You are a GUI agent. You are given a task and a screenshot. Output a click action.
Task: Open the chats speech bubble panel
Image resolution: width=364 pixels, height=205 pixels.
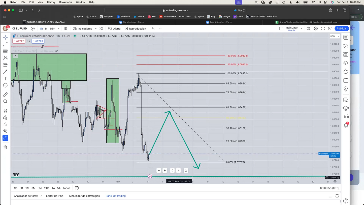coord(346,100)
